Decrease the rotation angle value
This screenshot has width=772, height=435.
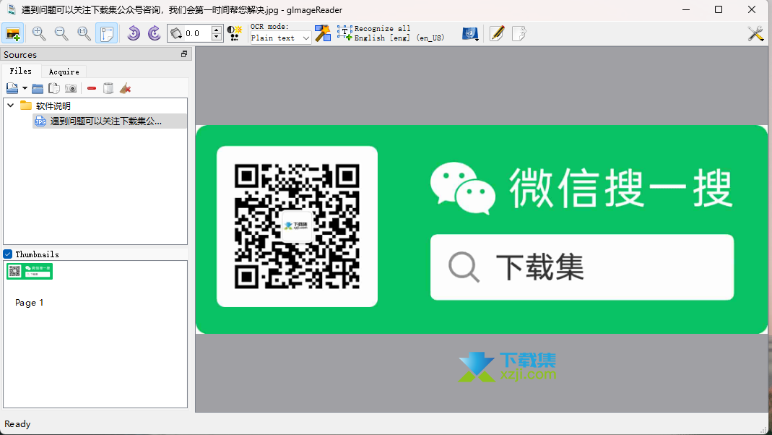(x=216, y=37)
